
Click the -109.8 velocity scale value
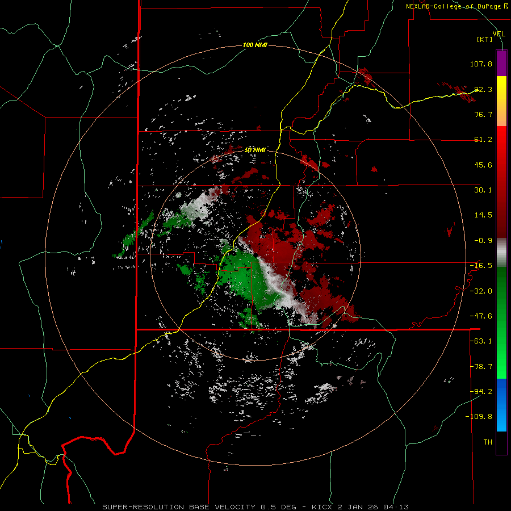tap(479, 417)
